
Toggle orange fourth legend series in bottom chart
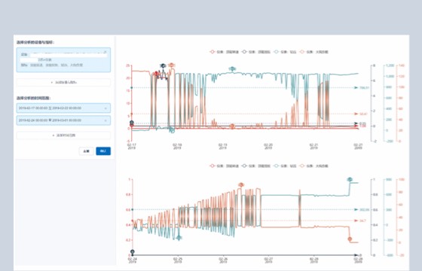pos(313,166)
